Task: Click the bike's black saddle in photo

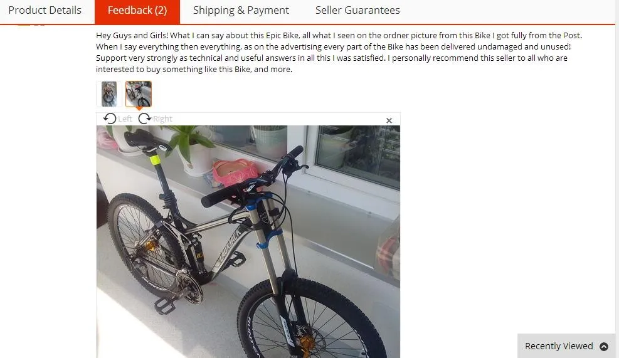Action: pyautogui.click(x=145, y=140)
